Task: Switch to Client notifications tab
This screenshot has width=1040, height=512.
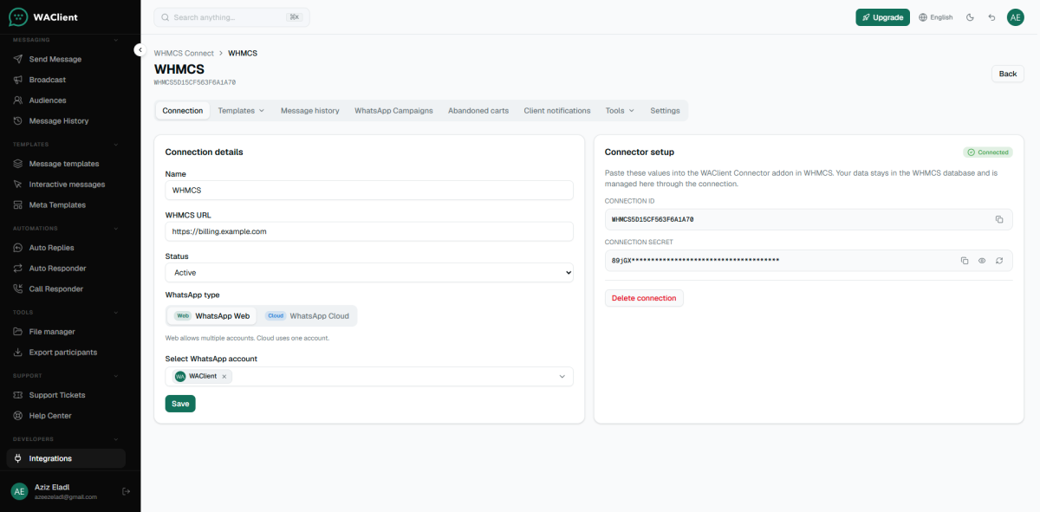Action: point(557,111)
